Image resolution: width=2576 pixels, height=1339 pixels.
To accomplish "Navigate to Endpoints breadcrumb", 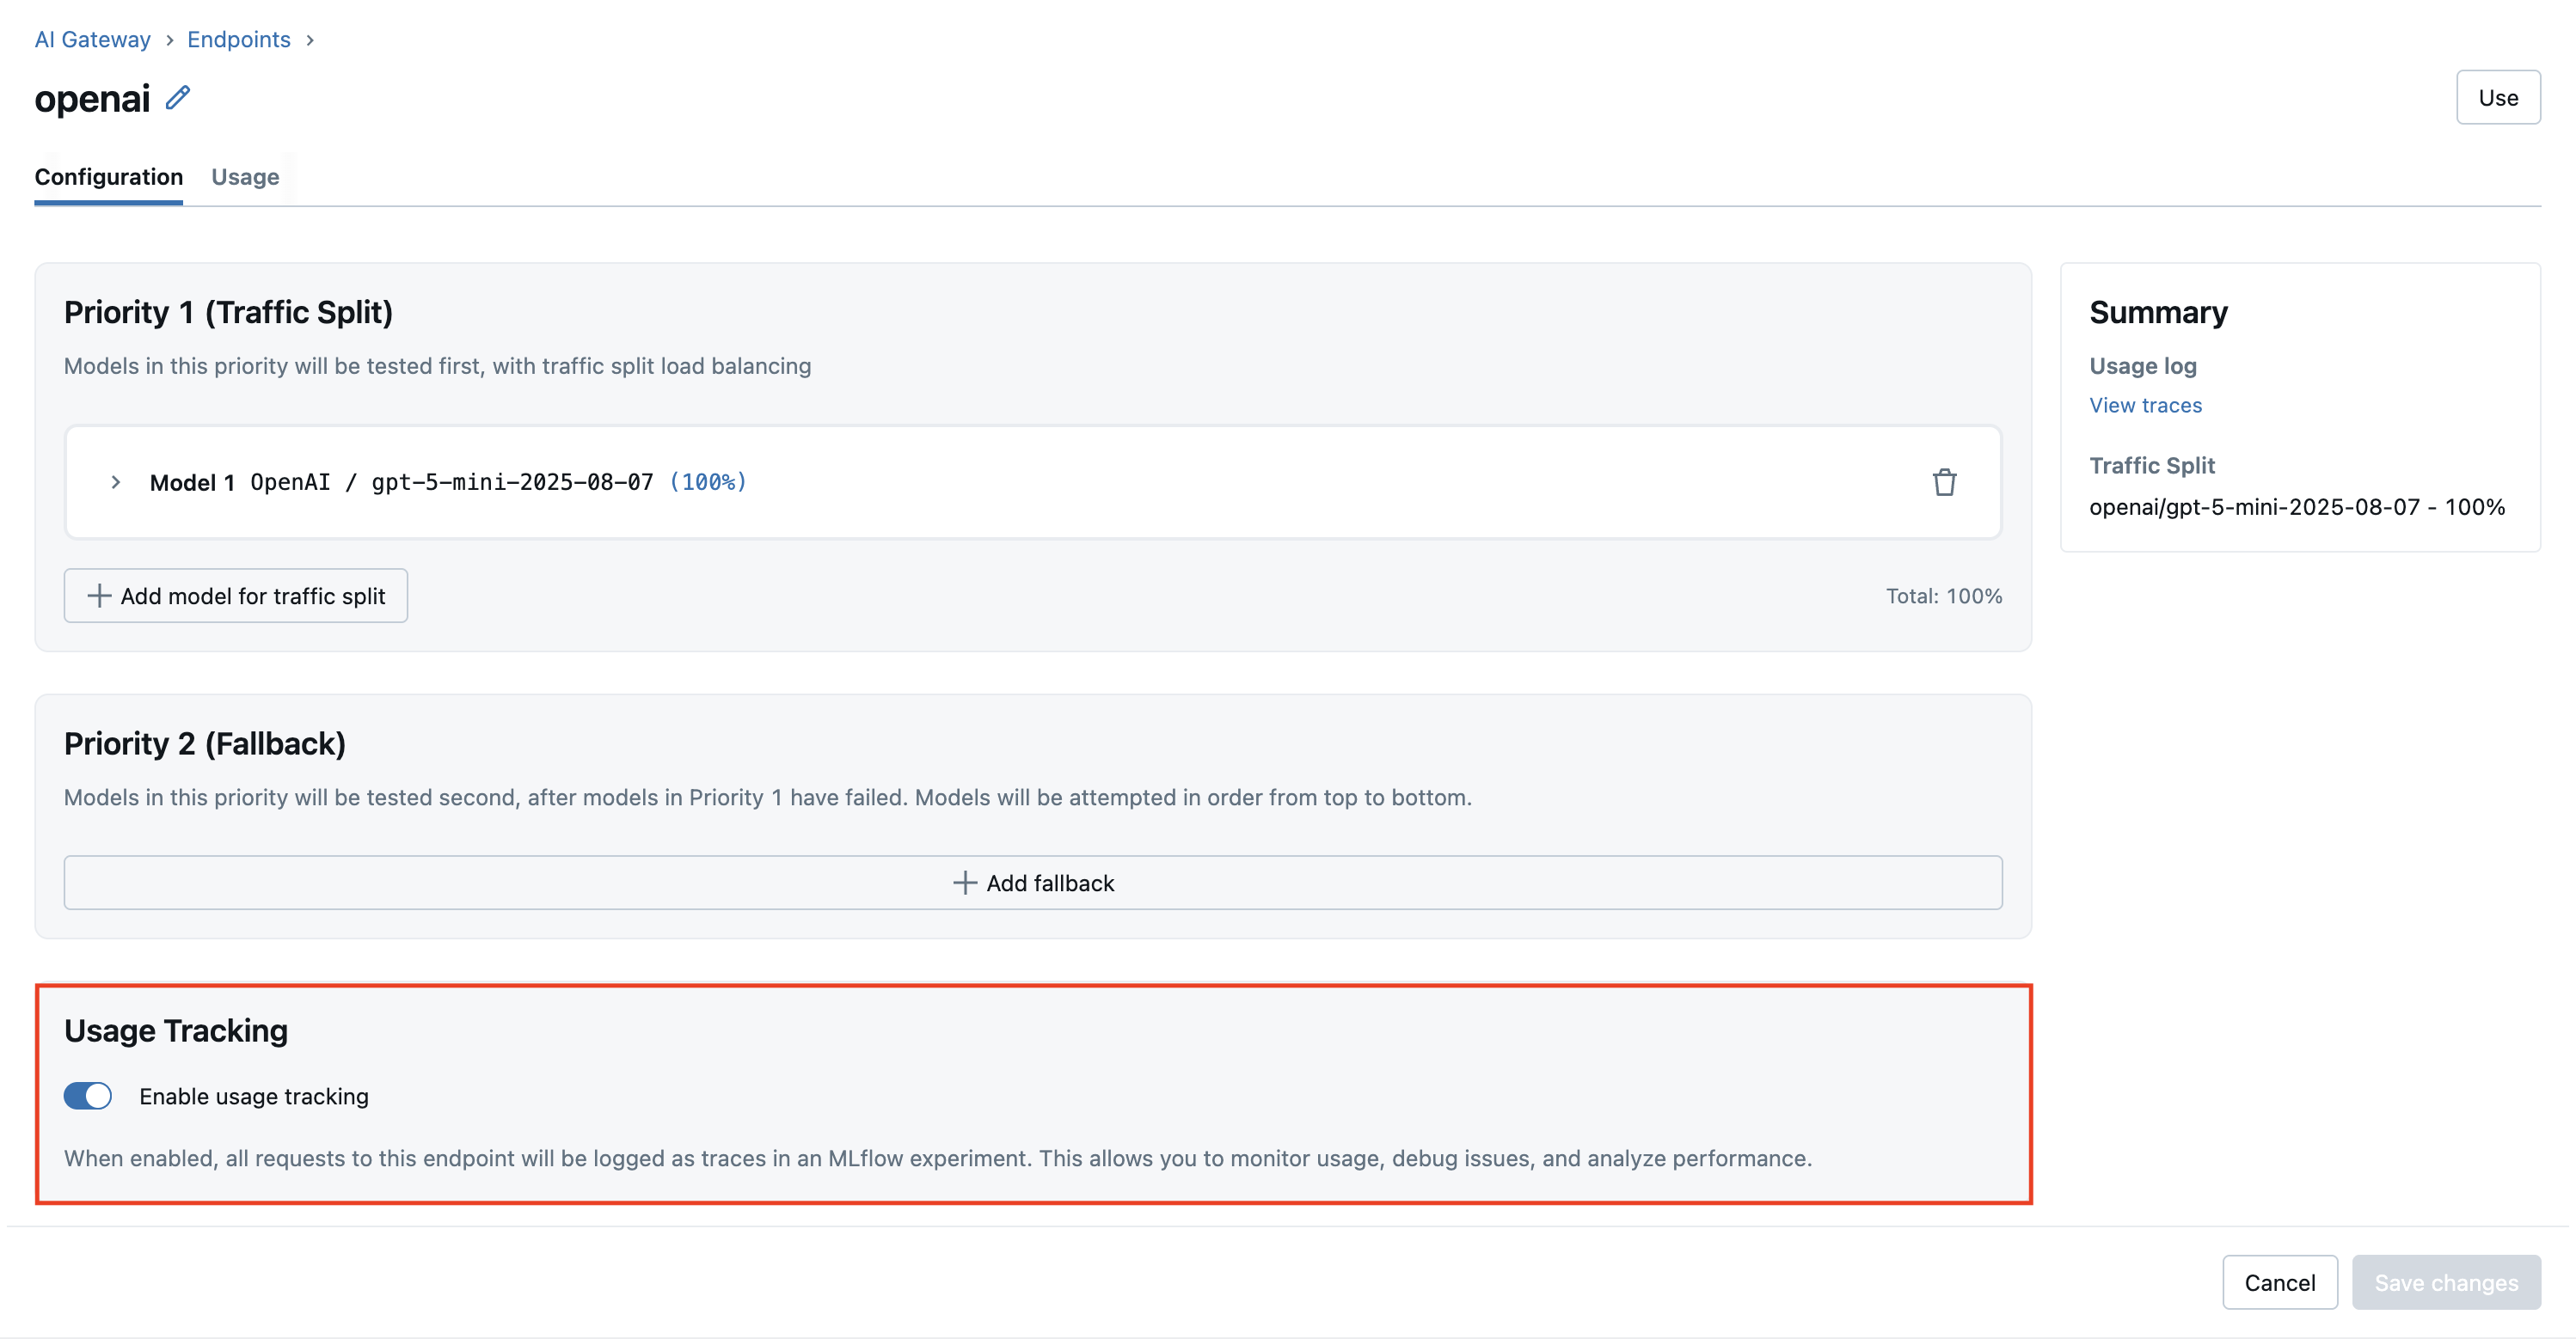I will point(238,40).
